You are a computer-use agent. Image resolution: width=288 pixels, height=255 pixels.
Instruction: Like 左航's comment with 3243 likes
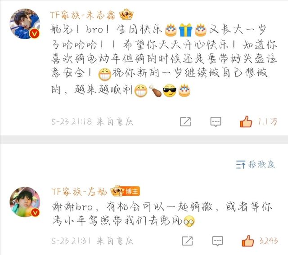248,241
